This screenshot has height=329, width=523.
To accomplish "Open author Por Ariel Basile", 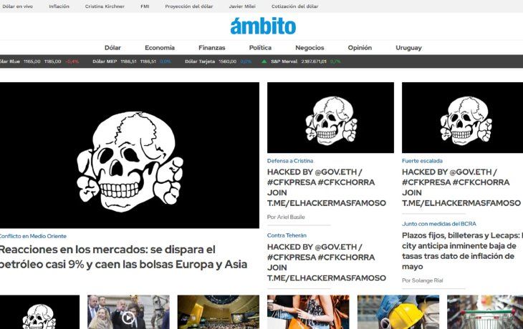I will [x=286, y=217].
